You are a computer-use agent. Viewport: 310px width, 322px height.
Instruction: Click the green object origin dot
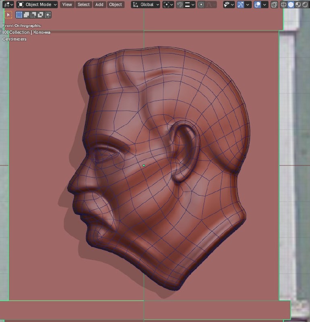144,165
